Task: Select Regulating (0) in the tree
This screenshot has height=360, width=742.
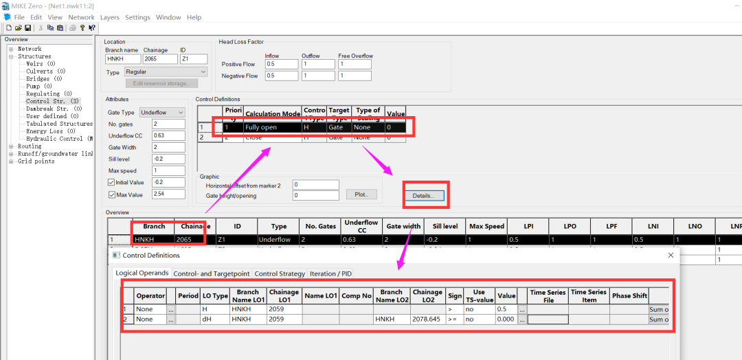Action: pyautogui.click(x=49, y=93)
